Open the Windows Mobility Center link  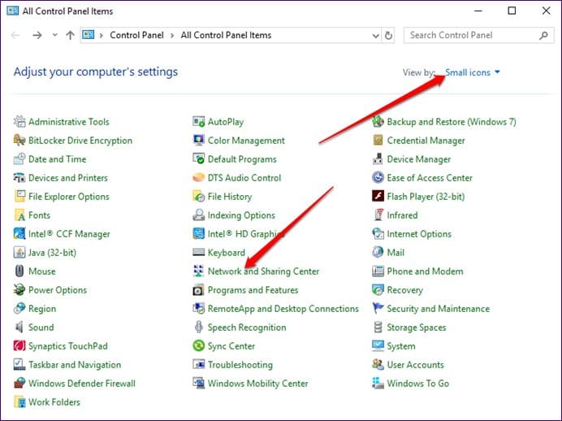click(257, 383)
